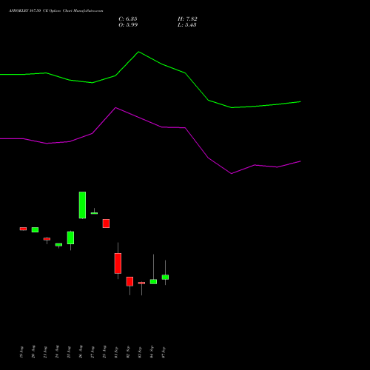Select the 25 Aug date label

[x=69, y=352]
